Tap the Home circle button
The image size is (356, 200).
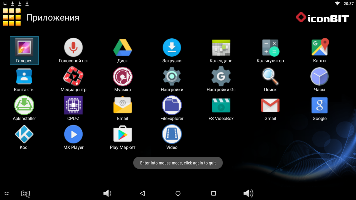(178, 193)
